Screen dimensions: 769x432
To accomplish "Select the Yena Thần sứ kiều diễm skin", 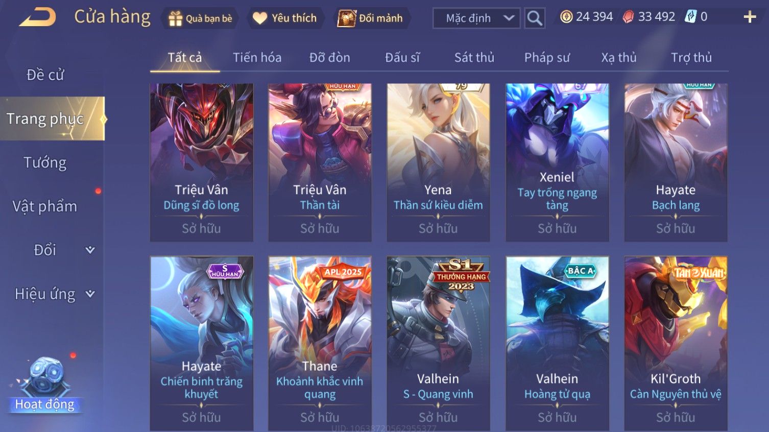I will tap(438, 162).
